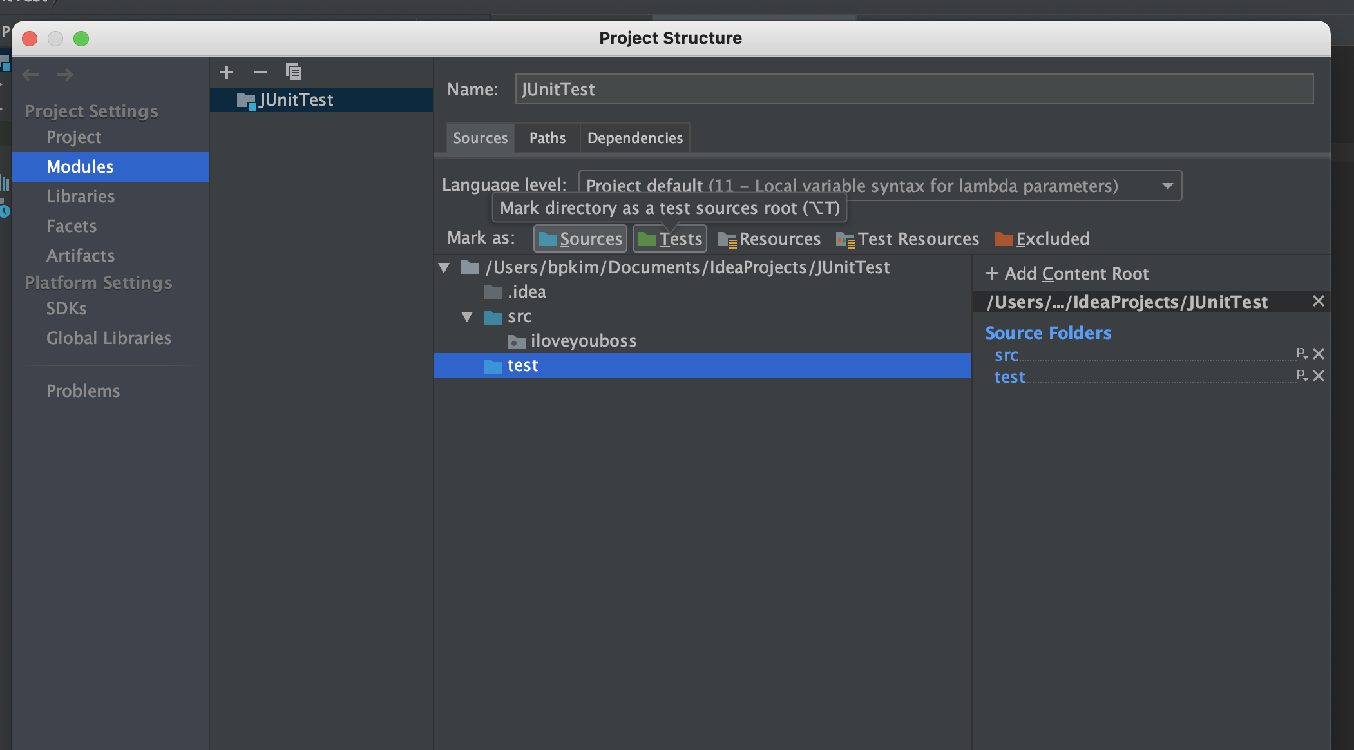
Task: Edit properties of test source folder
Action: coord(1302,375)
